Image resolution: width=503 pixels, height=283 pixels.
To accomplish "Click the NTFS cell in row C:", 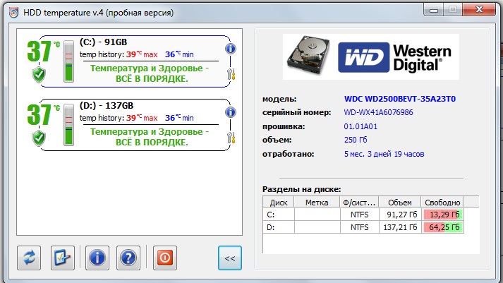I will pos(360,215).
